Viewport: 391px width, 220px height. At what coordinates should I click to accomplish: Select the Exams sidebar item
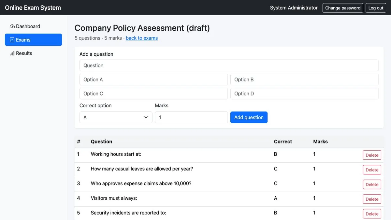pyautogui.click(x=33, y=40)
